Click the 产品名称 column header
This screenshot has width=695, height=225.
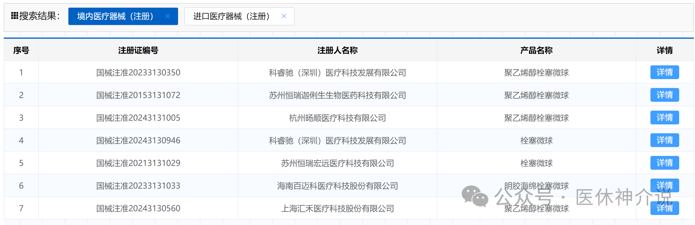pos(537,50)
